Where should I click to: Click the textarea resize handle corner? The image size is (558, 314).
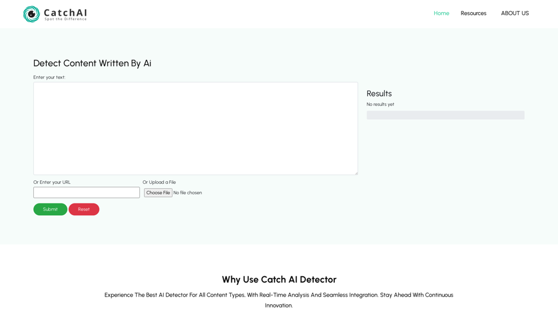point(356,173)
